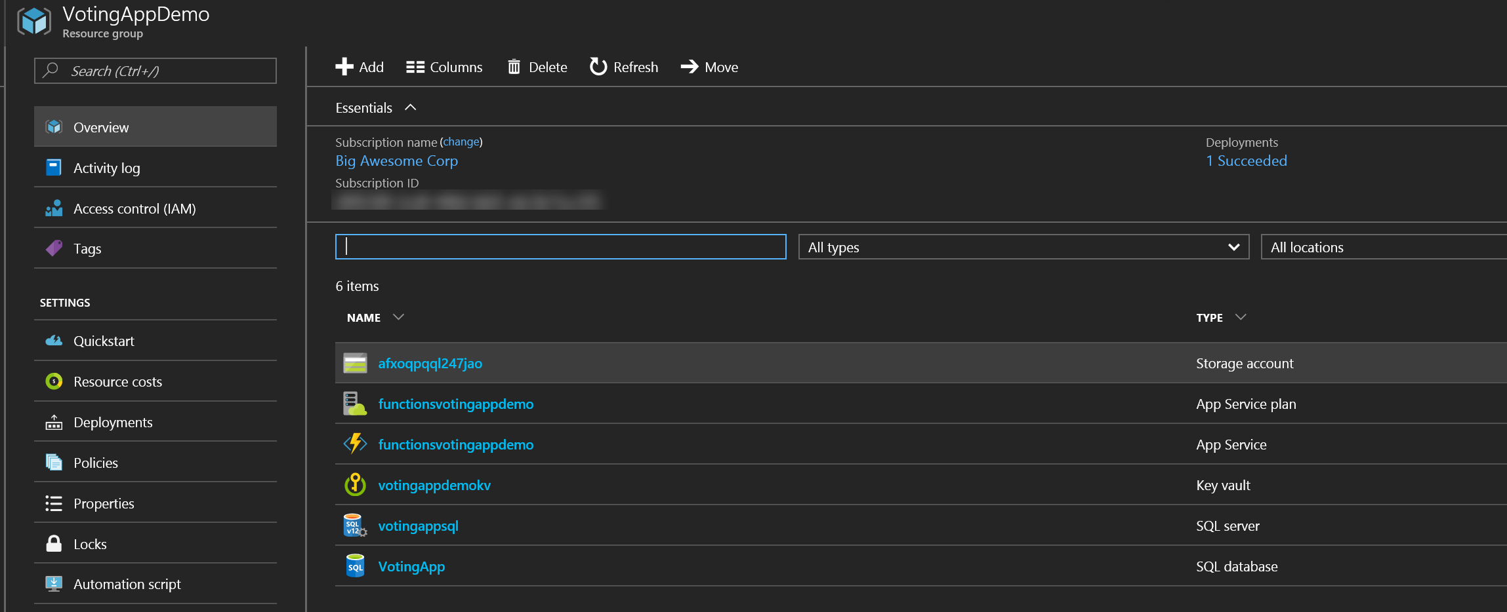
Task: Focus the sidebar Search (Ctrl+/) field
Action: (x=155, y=71)
